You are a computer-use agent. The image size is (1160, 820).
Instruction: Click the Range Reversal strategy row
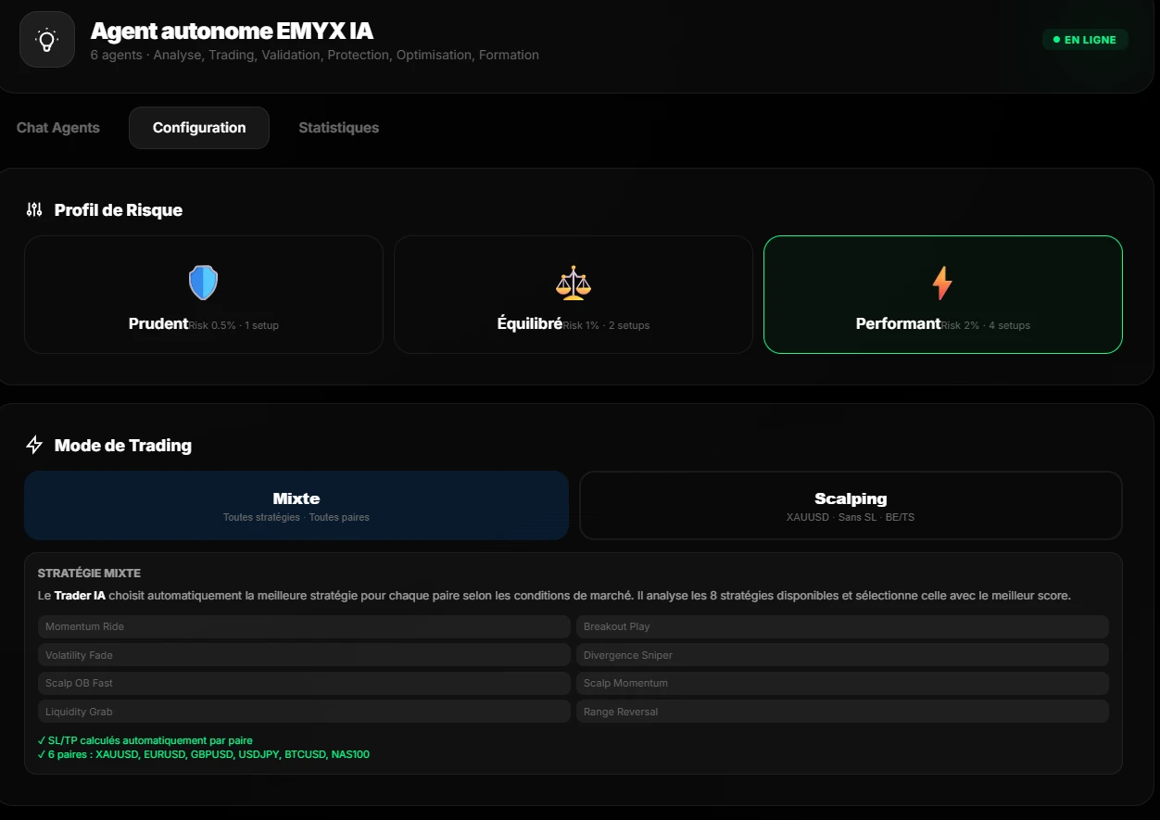[842, 712]
